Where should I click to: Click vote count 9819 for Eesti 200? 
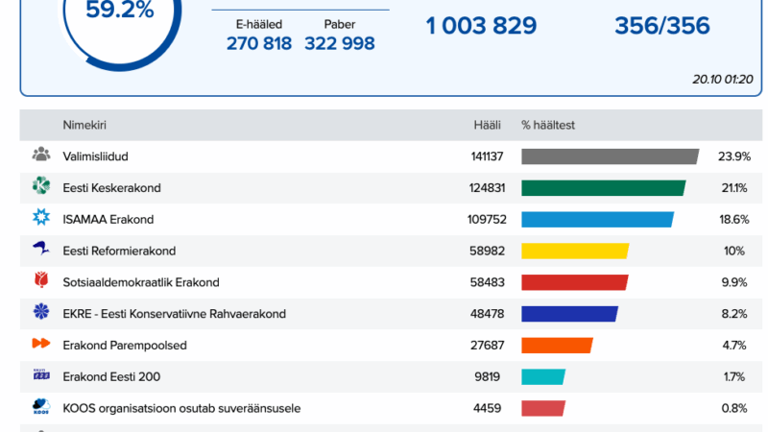point(487,376)
